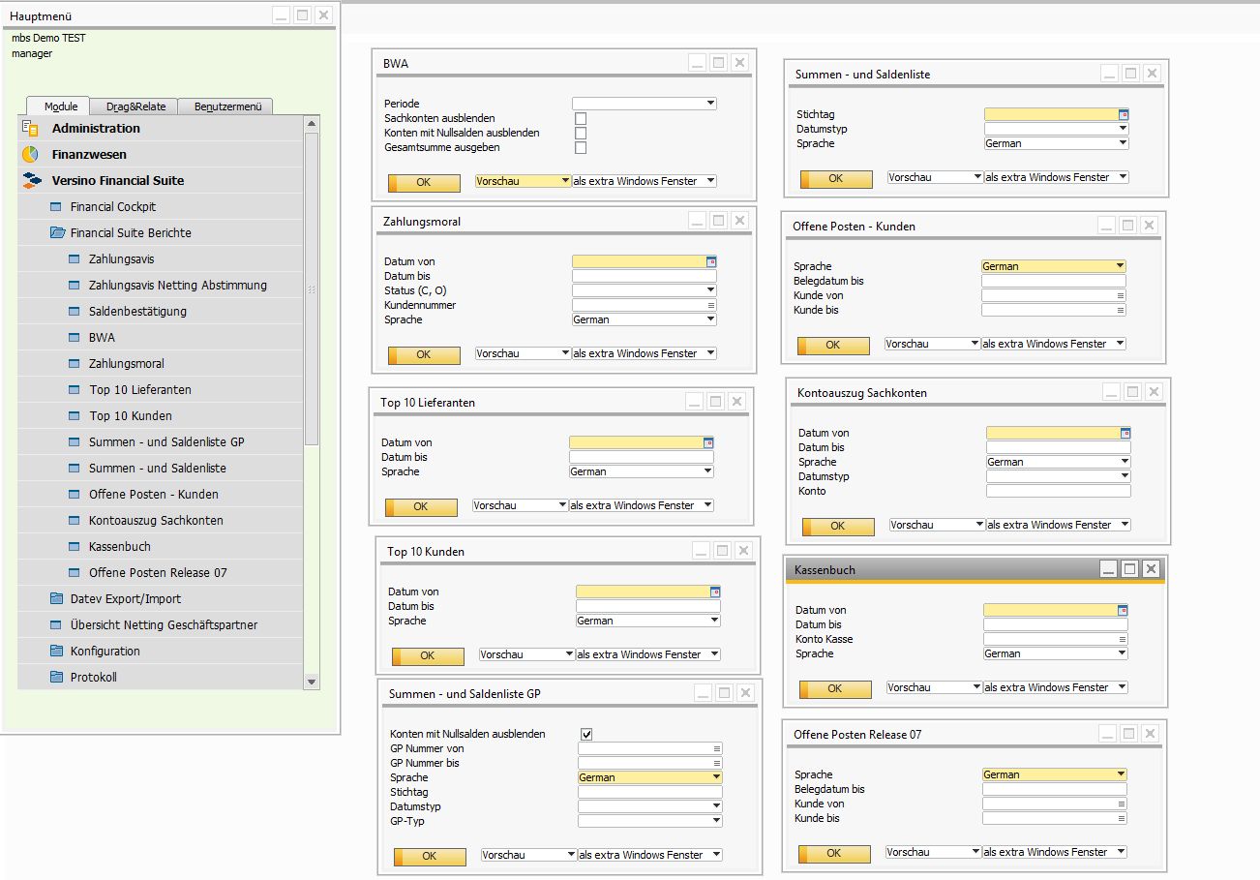
Task: Click the Kunde von list icon in Offene Posten - Kunden
Action: click(1121, 295)
